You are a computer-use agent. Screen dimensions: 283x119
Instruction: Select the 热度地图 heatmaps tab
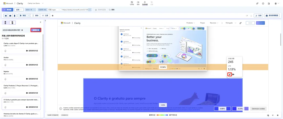click(x=145, y=3)
